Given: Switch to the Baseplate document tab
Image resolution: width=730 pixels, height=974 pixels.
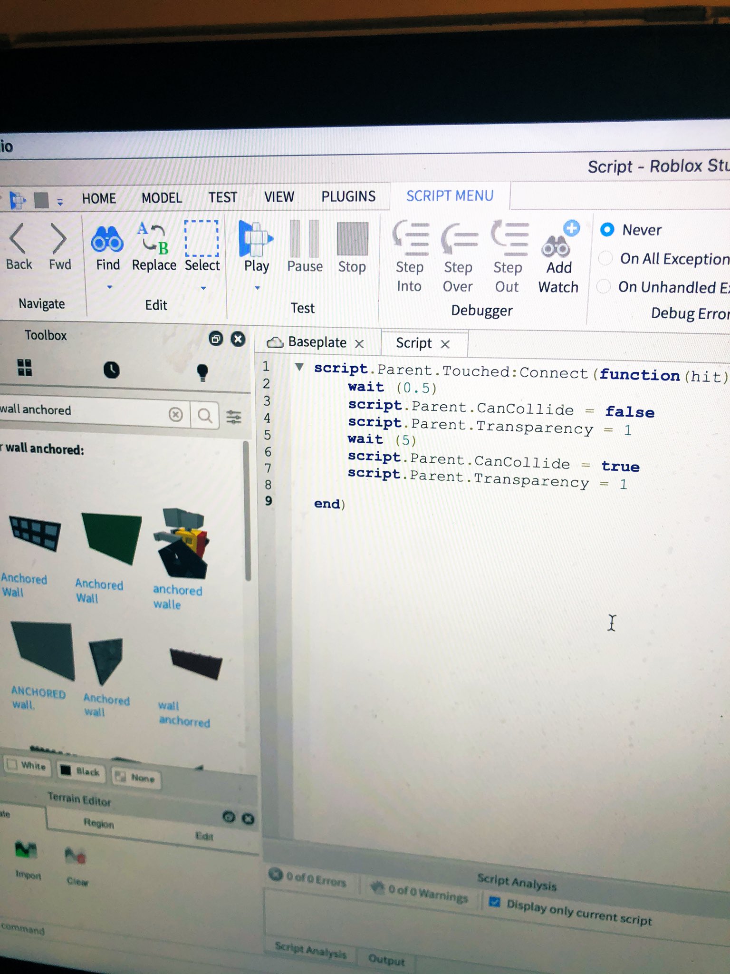Looking at the screenshot, I should click(x=317, y=342).
